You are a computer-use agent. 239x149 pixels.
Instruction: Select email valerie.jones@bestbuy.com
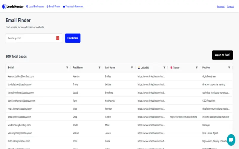click(x=20, y=133)
